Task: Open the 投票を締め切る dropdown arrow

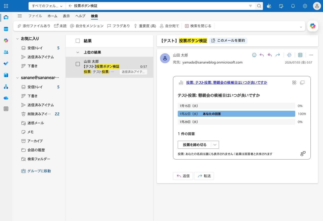Action: [215, 145]
